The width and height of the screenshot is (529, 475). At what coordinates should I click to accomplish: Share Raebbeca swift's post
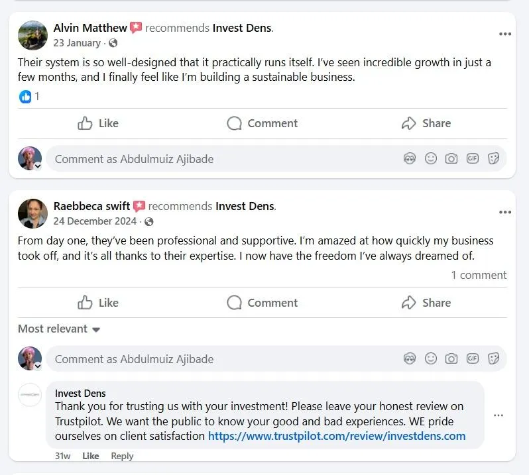pyautogui.click(x=426, y=303)
